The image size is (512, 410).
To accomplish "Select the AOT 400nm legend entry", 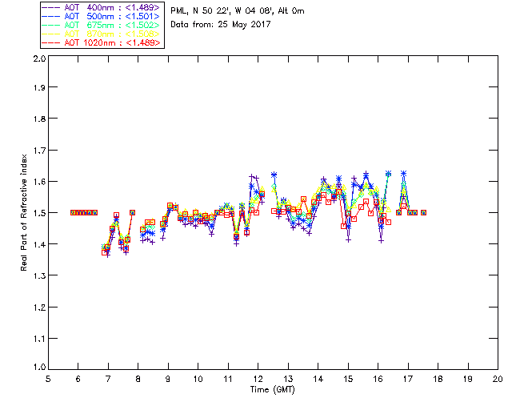I will pos(102,7).
